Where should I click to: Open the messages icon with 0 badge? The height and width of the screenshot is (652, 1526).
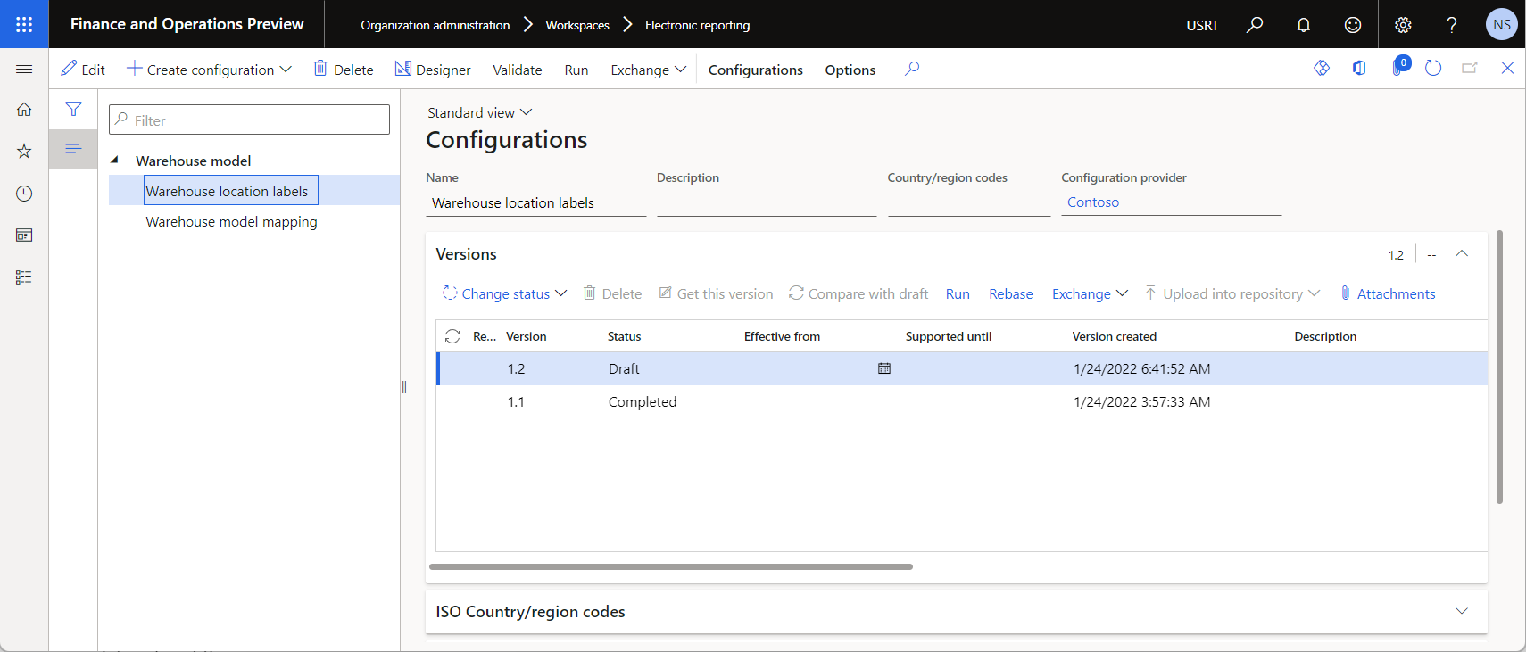(x=1398, y=67)
